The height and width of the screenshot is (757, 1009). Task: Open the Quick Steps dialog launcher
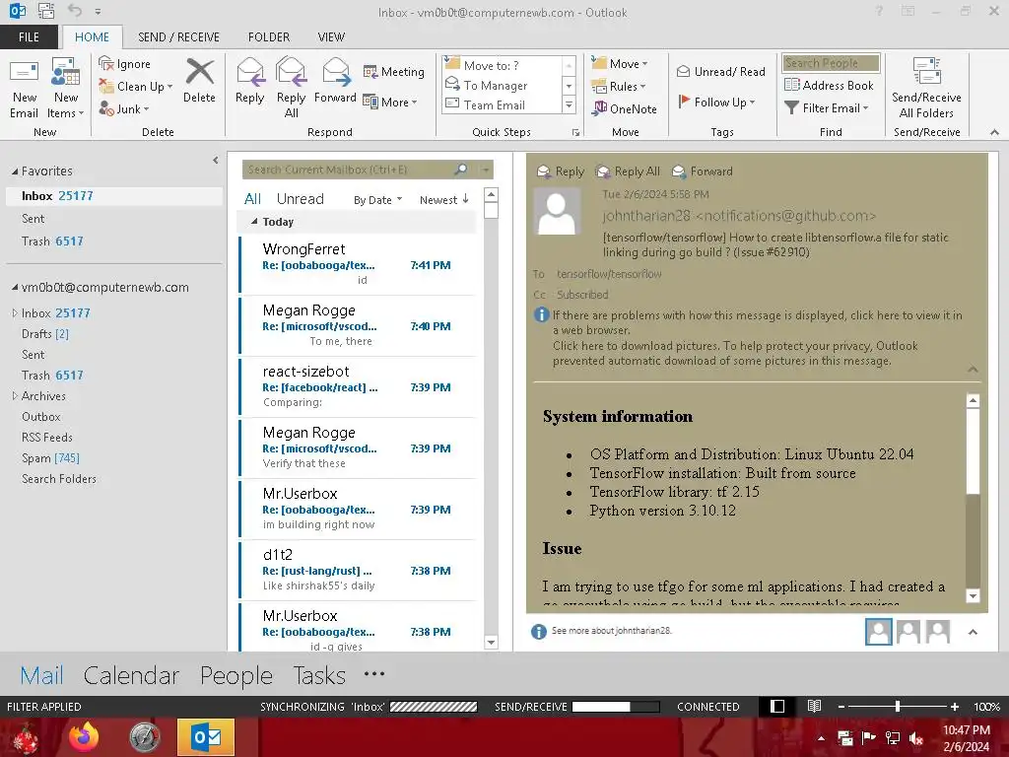coord(575,132)
